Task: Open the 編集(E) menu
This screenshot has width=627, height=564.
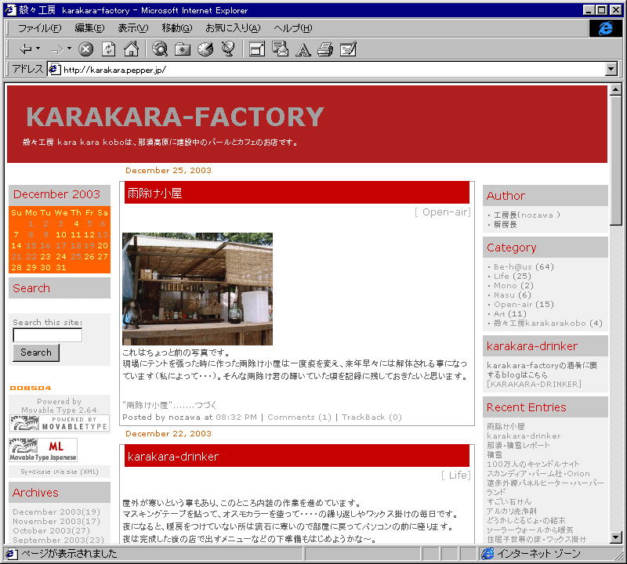Action: (x=89, y=28)
